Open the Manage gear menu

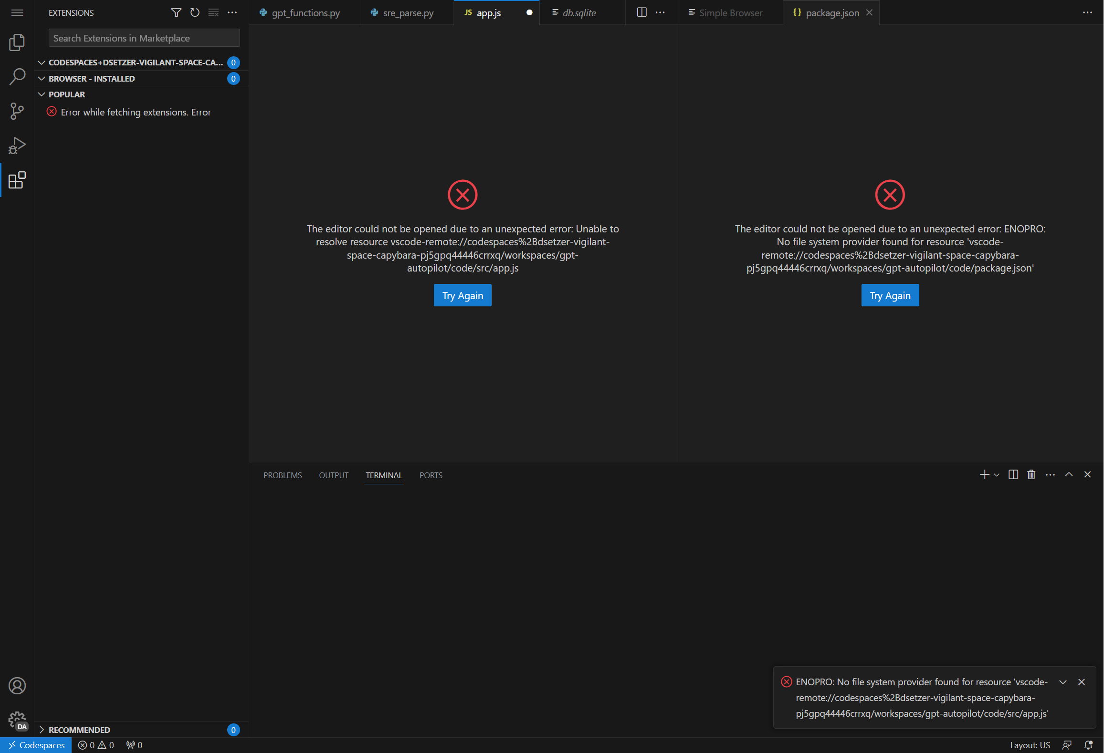tap(17, 719)
